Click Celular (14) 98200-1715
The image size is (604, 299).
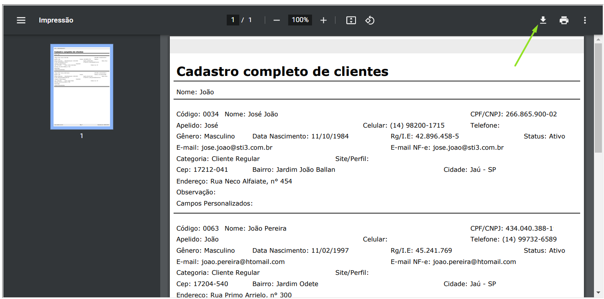[404, 125]
